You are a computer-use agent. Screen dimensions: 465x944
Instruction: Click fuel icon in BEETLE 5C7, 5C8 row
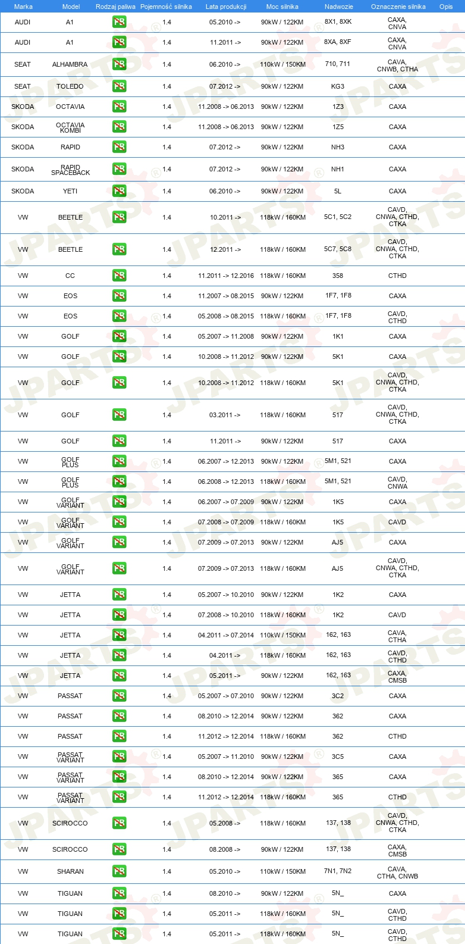[119, 249]
